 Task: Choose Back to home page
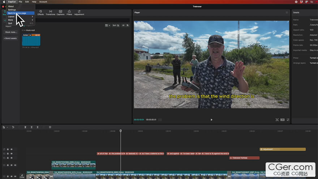click(21, 13)
